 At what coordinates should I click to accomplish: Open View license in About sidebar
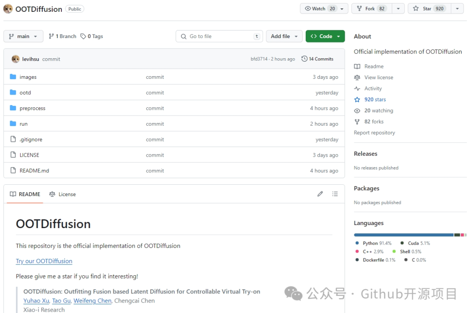(x=378, y=77)
